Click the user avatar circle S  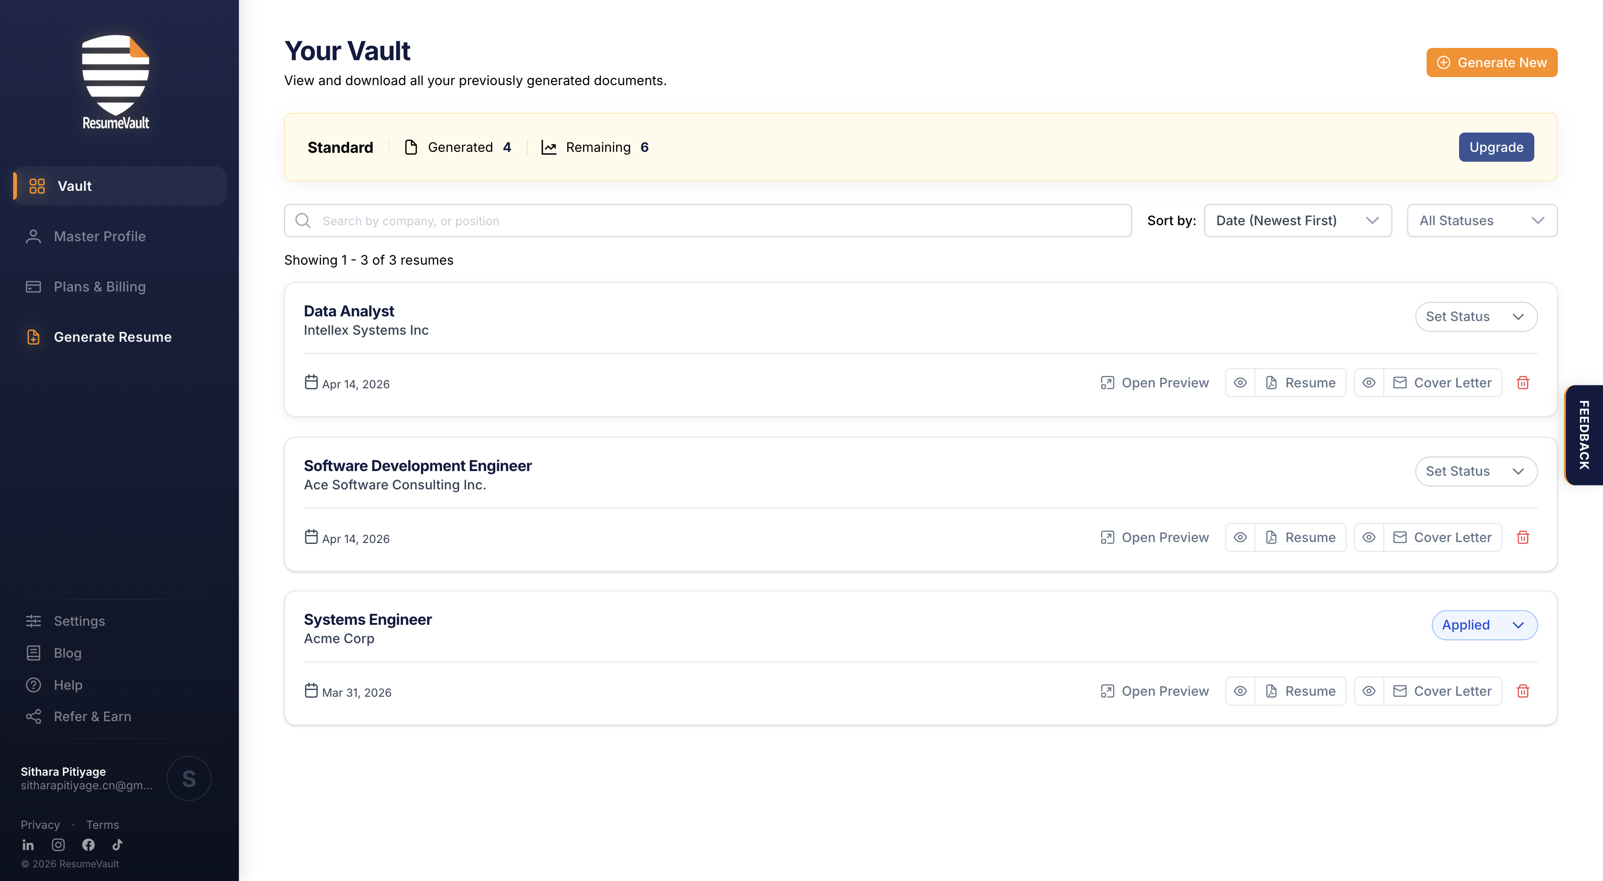point(189,779)
